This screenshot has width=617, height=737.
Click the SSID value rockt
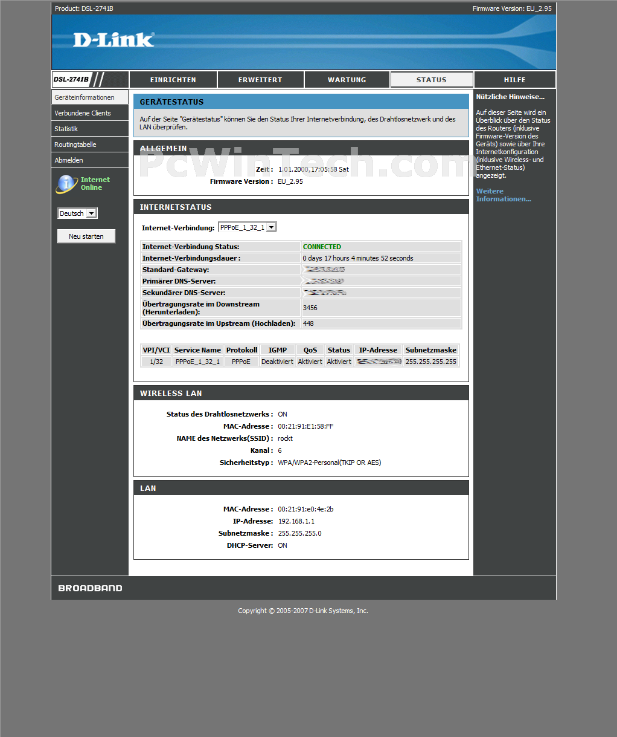[285, 438]
